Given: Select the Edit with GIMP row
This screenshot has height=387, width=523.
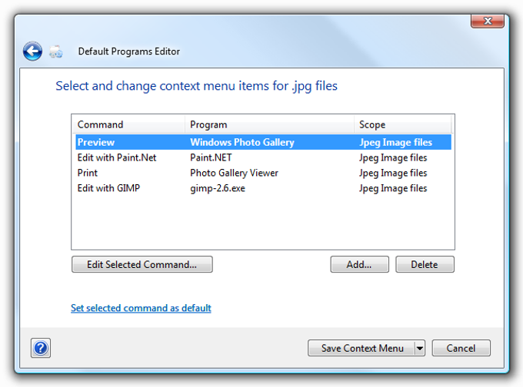Looking at the screenshot, I should tap(263, 188).
